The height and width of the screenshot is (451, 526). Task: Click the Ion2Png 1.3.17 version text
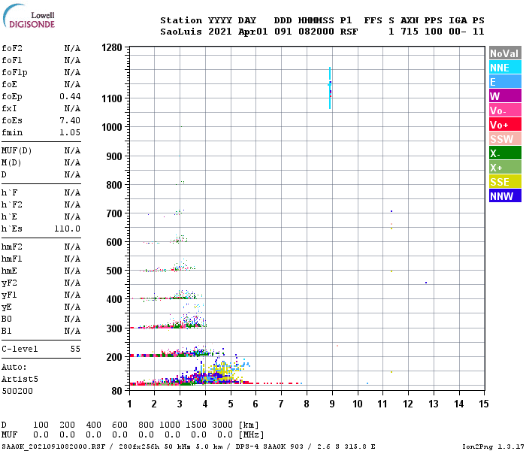(493, 446)
